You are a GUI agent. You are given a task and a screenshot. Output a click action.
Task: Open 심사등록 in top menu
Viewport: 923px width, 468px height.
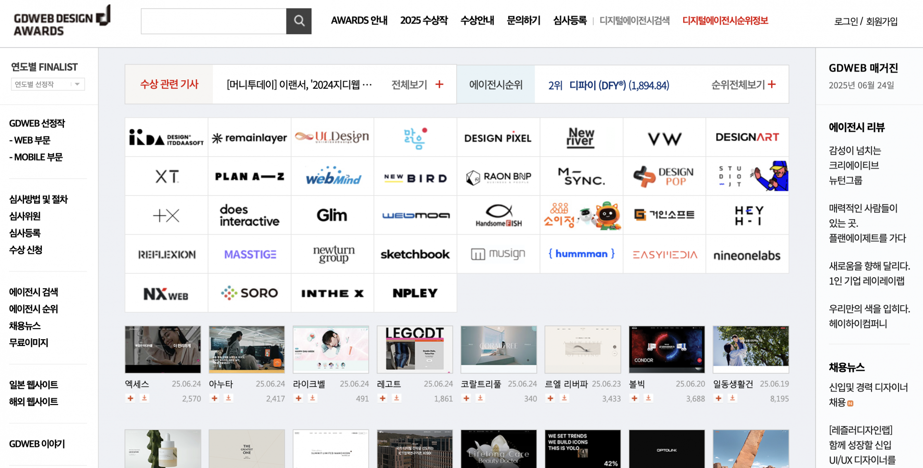coord(570,21)
